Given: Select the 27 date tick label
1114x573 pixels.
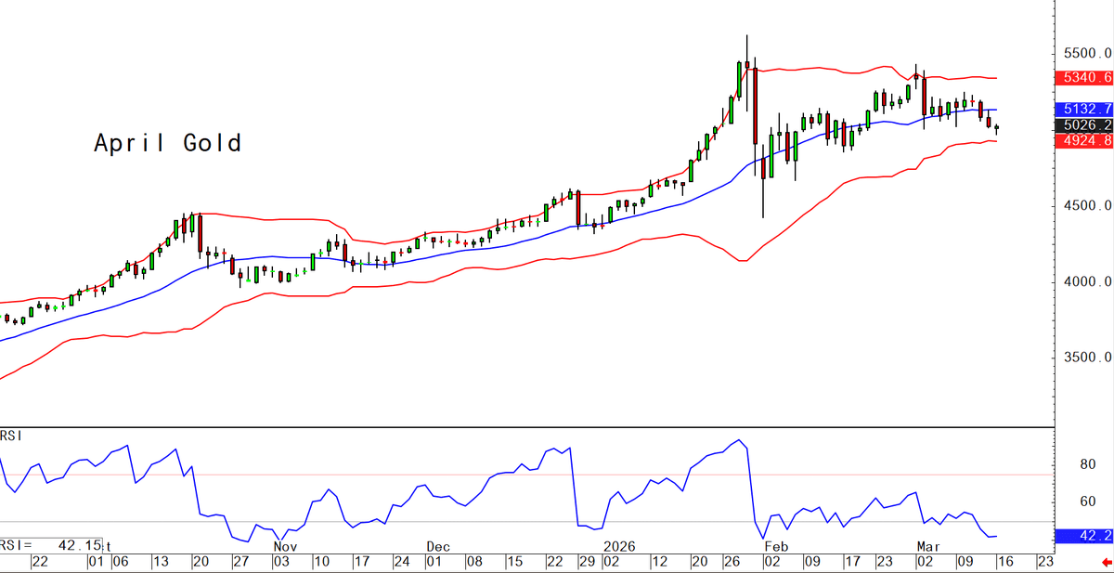Looking at the screenshot, I should (x=242, y=563).
